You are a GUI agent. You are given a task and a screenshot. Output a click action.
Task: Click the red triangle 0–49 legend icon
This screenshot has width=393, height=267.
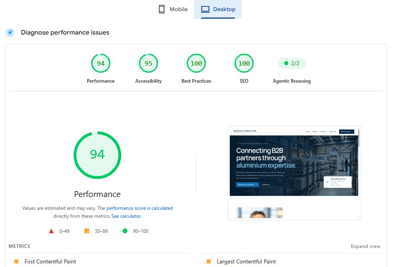(x=51, y=231)
